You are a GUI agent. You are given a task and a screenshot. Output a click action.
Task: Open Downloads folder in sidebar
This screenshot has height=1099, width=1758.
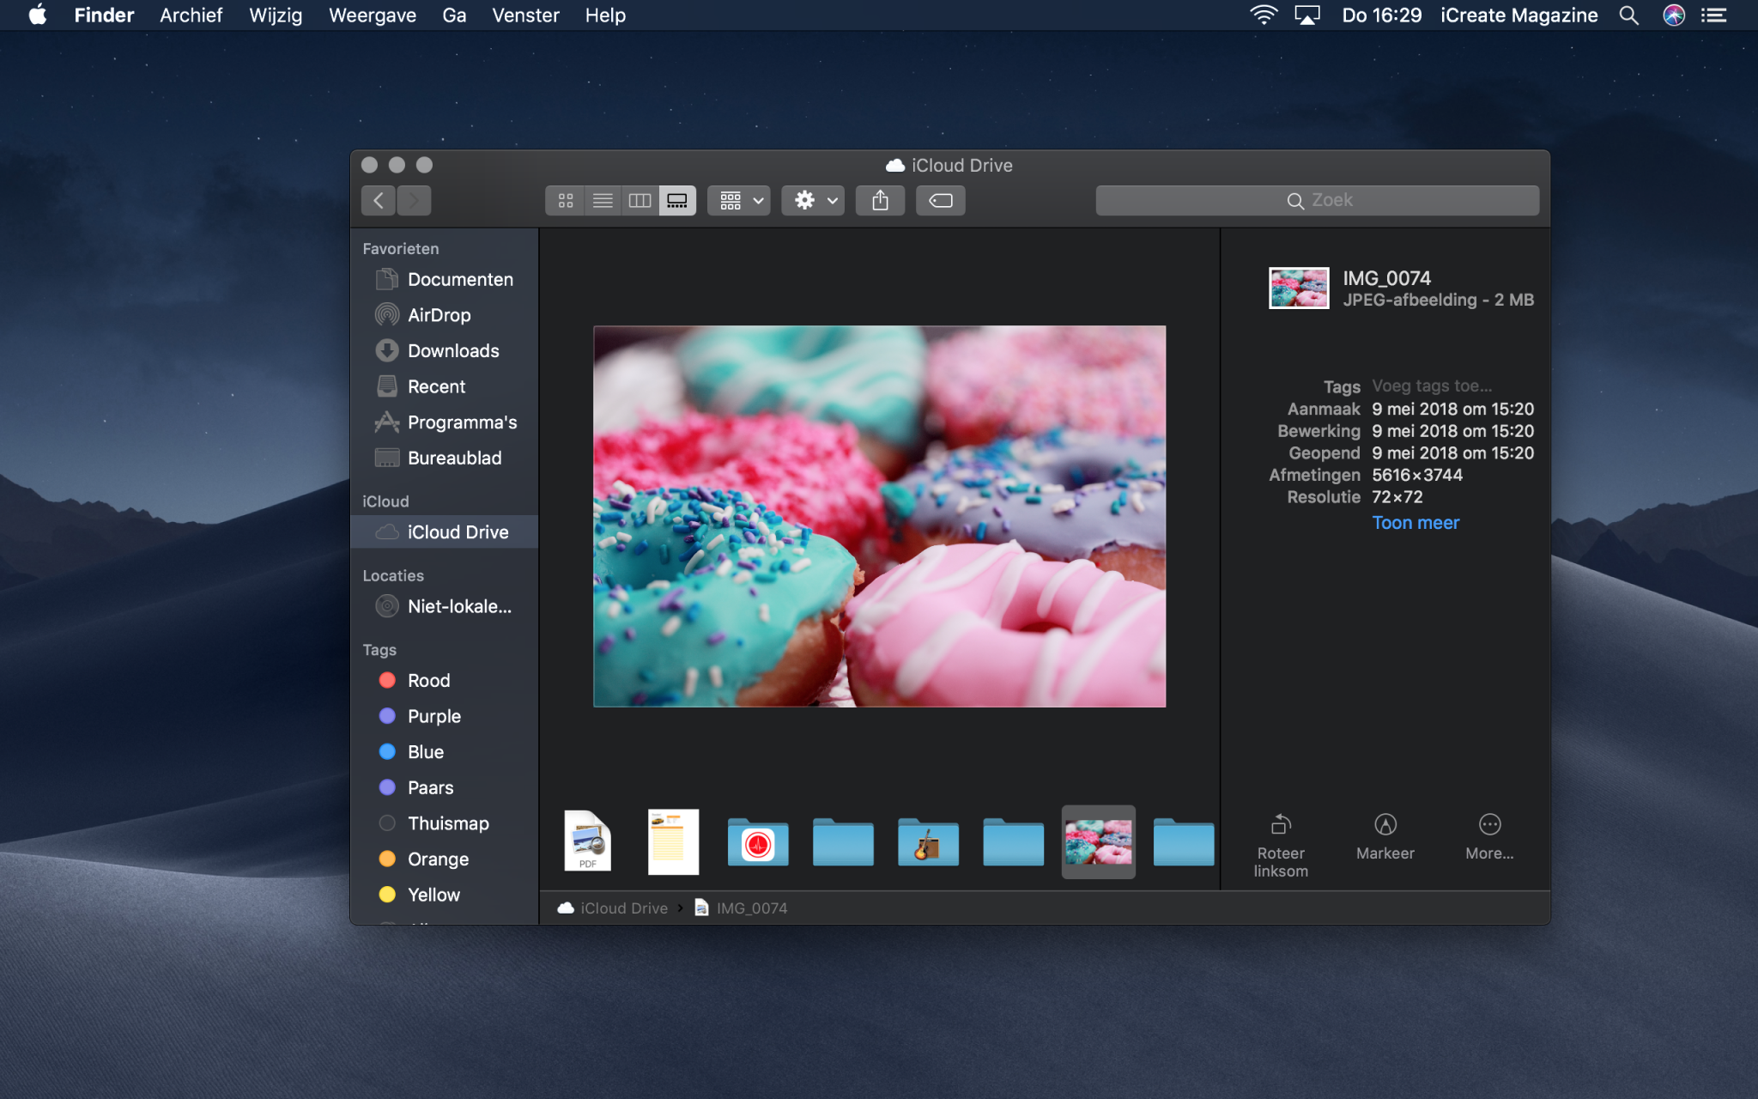click(452, 351)
